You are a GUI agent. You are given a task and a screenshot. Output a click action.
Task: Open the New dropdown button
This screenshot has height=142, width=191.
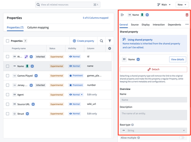point(182,5)
